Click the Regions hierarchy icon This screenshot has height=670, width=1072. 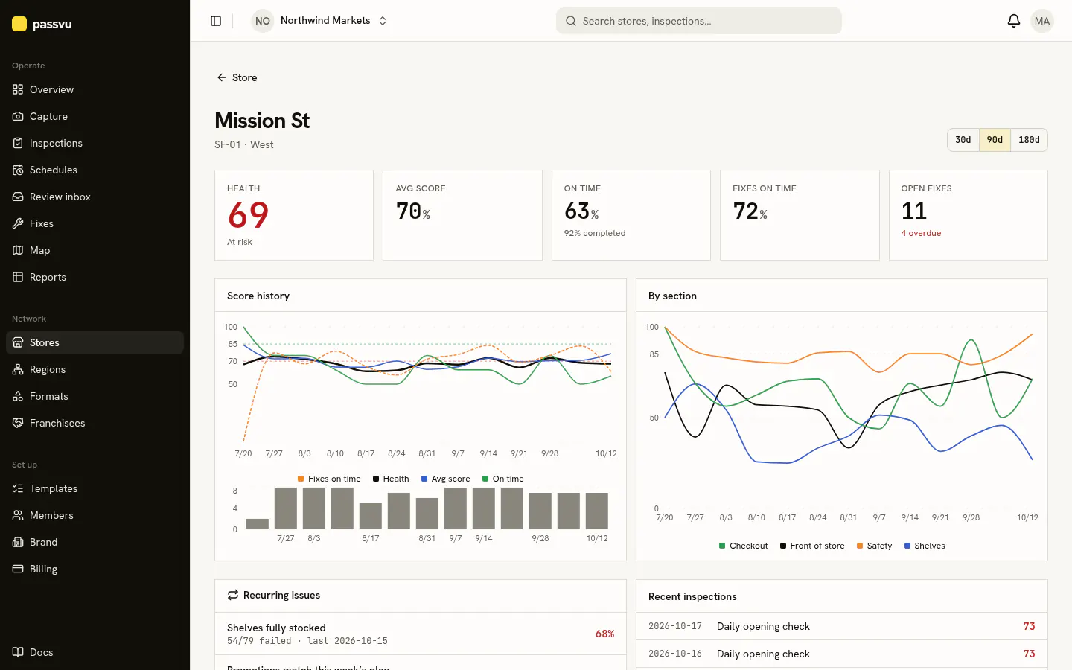[18, 369]
